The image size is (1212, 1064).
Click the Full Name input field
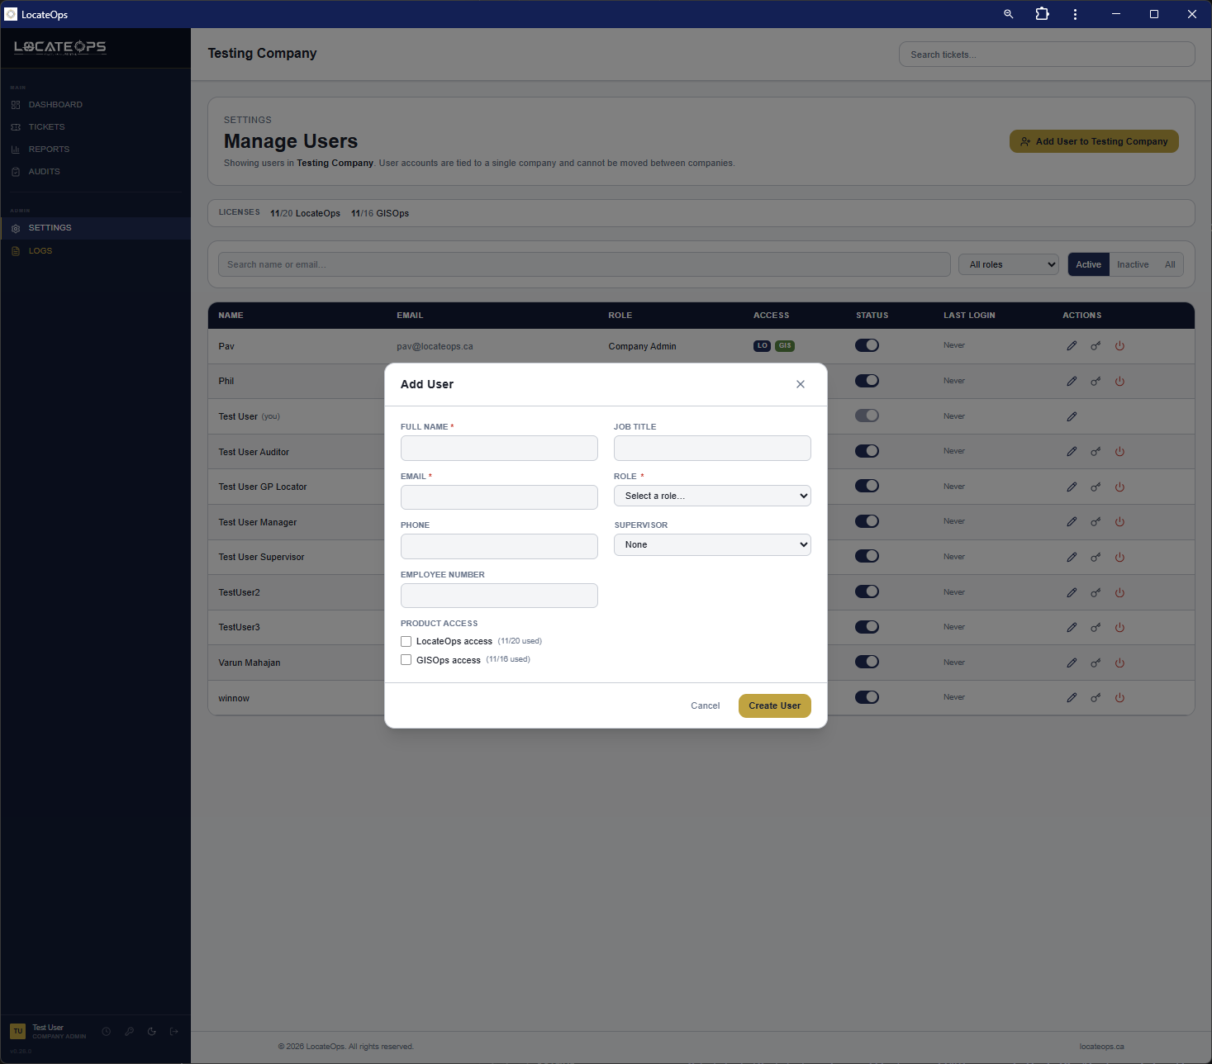coord(499,448)
